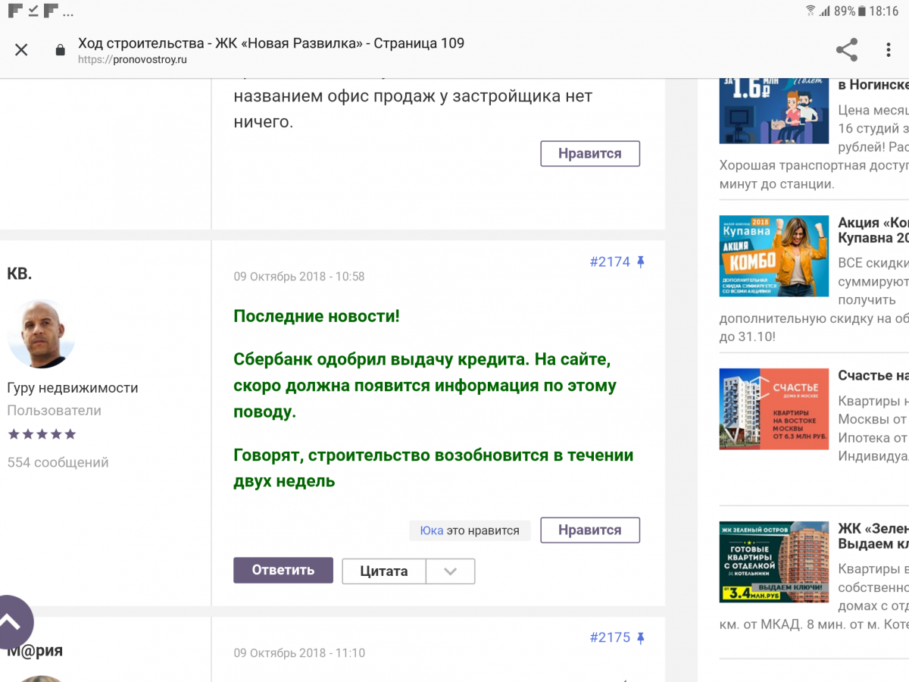Click the «Говорят, строительство возобновится» paragraph
The height and width of the screenshot is (682, 909).
(433, 468)
